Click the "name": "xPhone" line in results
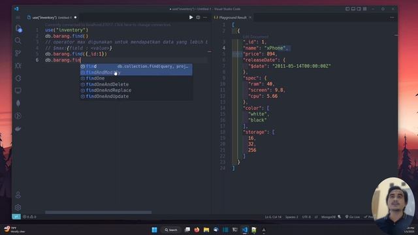418x235 pixels. 266,48
